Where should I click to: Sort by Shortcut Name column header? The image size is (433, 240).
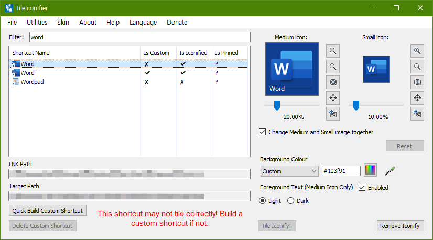pyautogui.click(x=75, y=53)
